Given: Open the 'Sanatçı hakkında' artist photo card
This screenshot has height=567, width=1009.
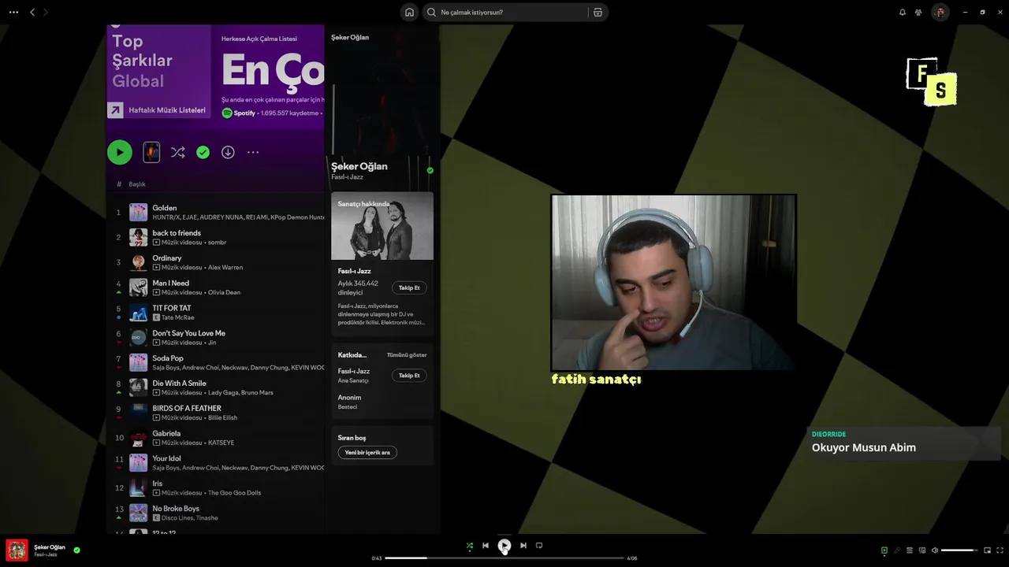Looking at the screenshot, I should tap(382, 226).
